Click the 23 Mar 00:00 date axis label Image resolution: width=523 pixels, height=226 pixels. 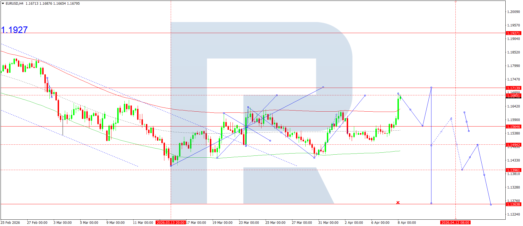tap(249, 222)
